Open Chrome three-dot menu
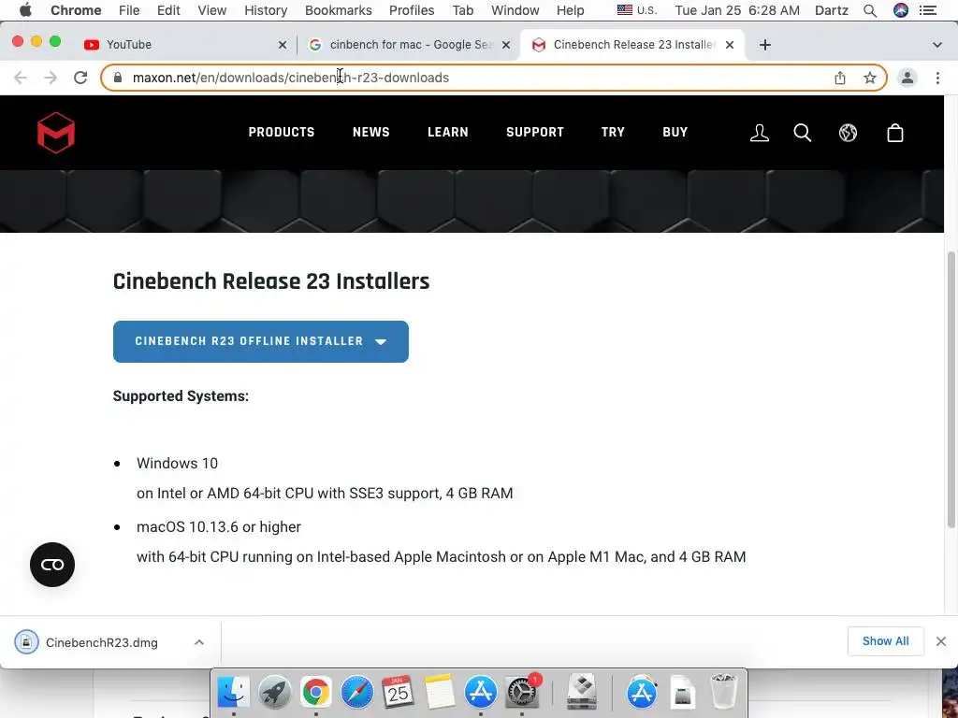958x718 pixels. [x=937, y=78]
